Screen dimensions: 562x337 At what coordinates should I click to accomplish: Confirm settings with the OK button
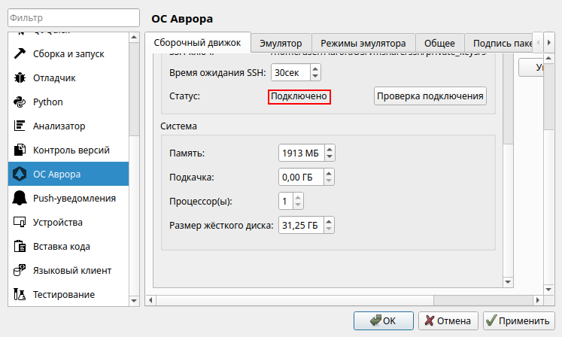[384, 320]
